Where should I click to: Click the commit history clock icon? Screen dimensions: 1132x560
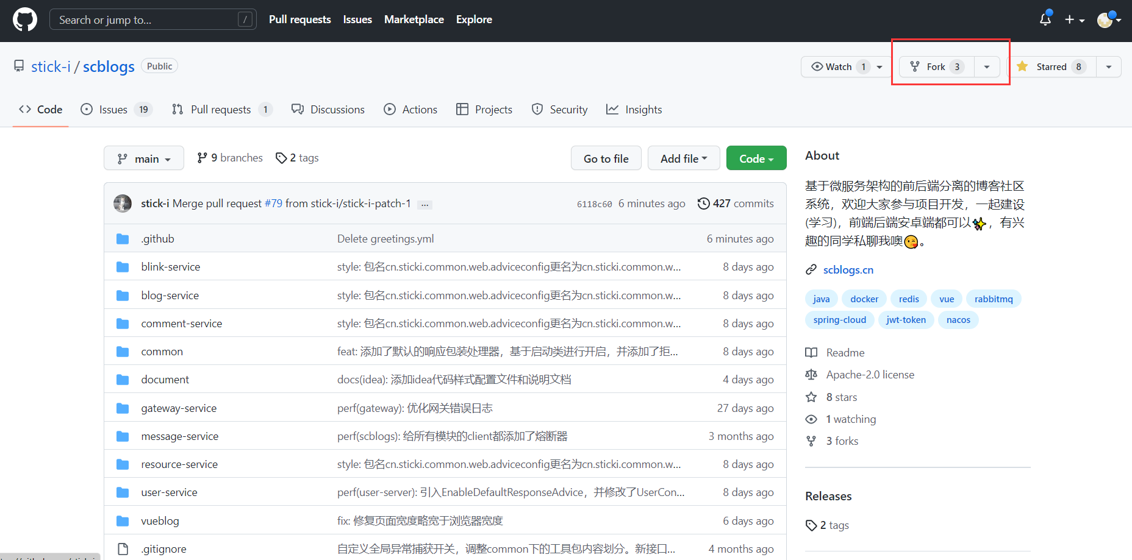click(704, 204)
